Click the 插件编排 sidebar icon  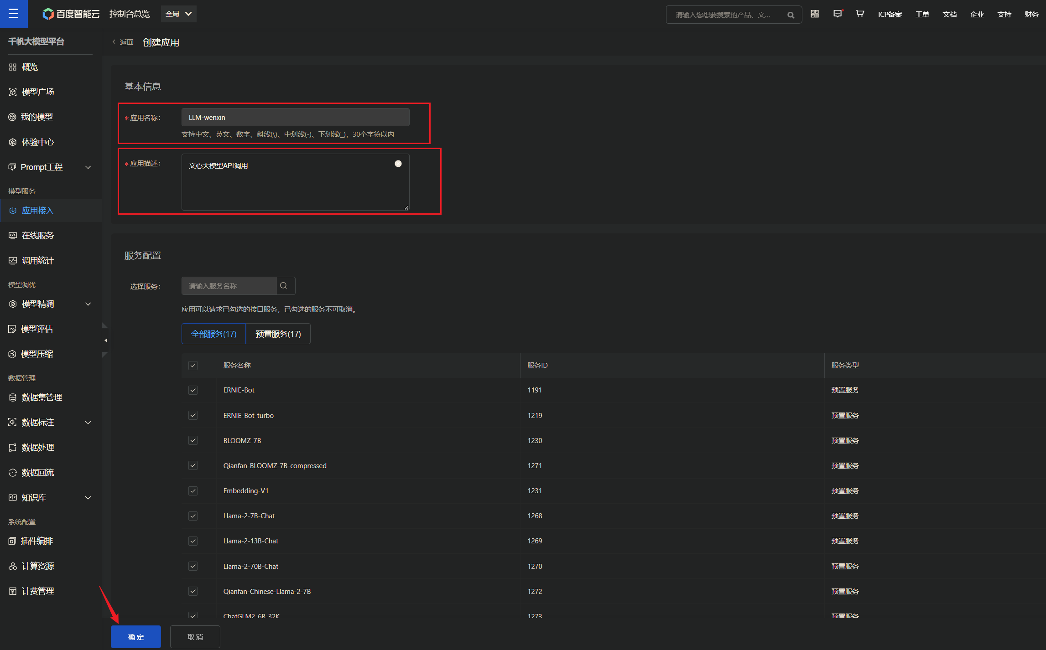[x=12, y=541]
